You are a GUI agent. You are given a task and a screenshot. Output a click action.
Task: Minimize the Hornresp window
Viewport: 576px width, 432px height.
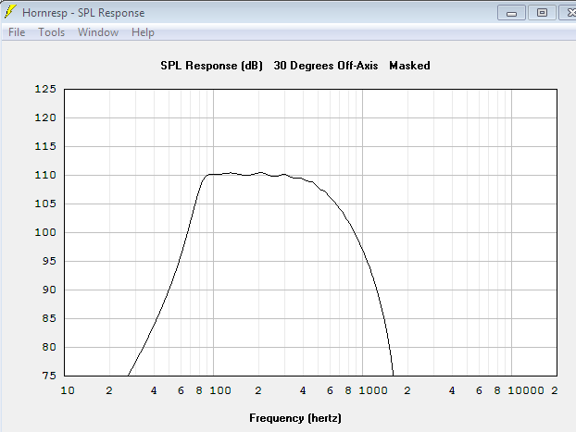tap(511, 13)
